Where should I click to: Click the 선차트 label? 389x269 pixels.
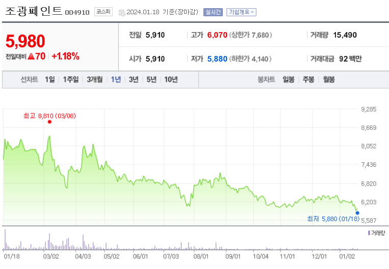click(x=29, y=79)
